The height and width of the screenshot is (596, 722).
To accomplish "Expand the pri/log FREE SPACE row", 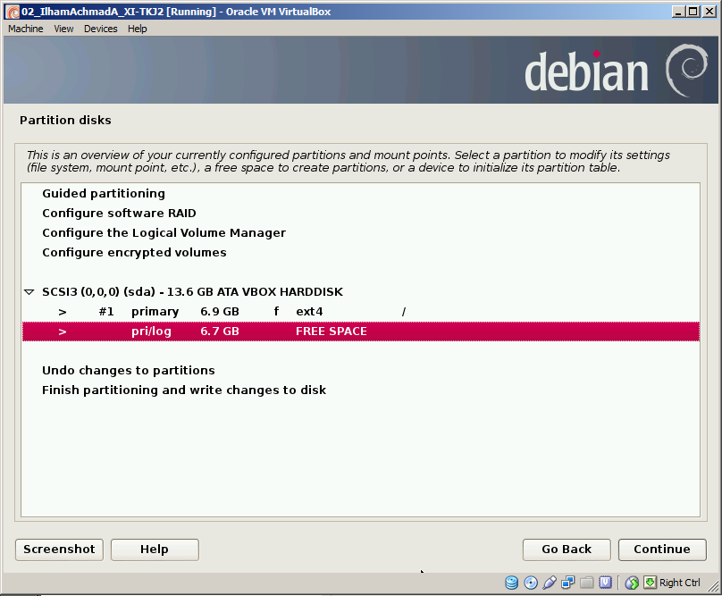I will coord(61,331).
